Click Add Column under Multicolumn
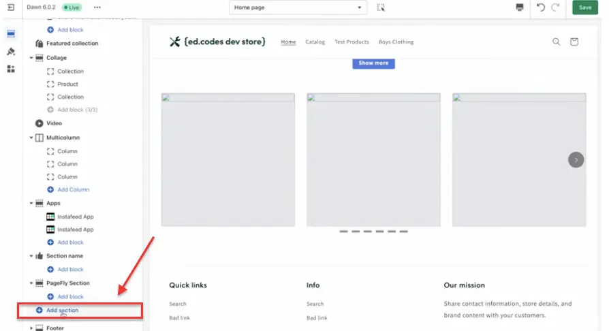609x331 pixels. [x=74, y=189]
